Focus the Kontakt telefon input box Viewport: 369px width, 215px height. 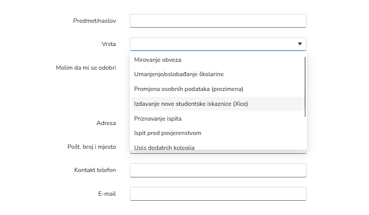tap(218, 170)
